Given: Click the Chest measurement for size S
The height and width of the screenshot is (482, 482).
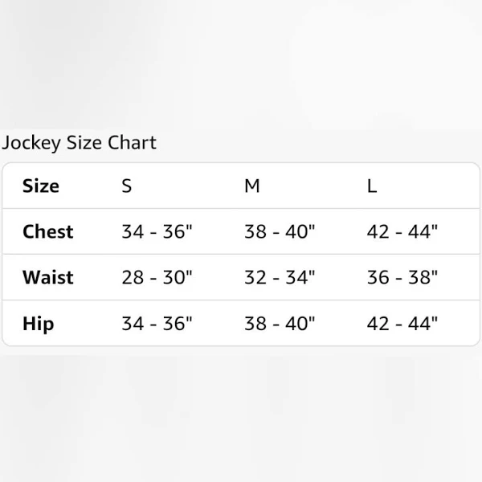Looking at the screenshot, I should pyautogui.click(x=157, y=232).
